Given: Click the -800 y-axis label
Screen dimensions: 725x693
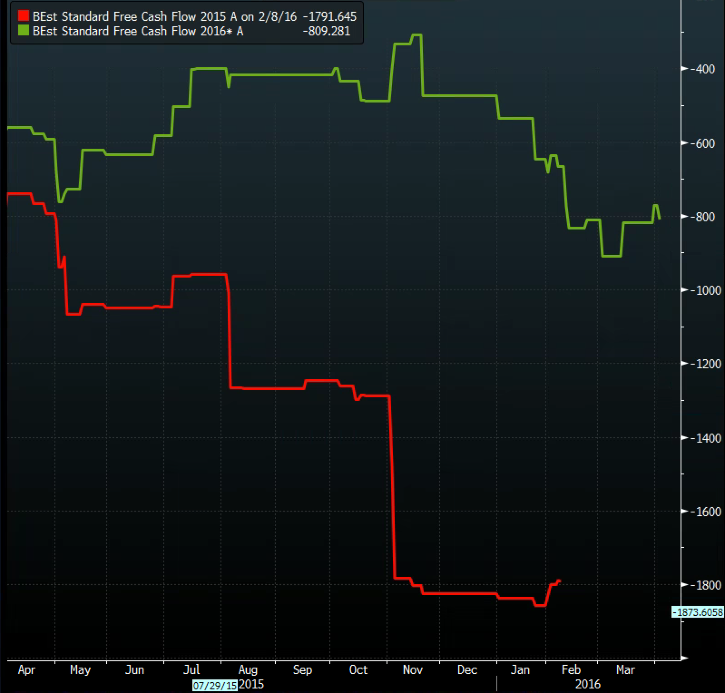Looking at the screenshot, I should pos(703,217).
